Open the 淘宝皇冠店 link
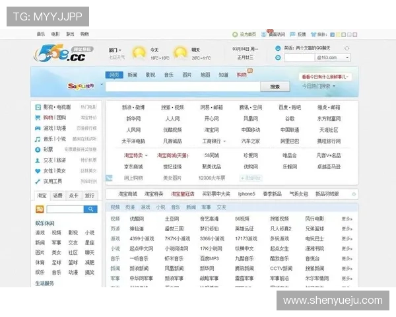The height and width of the screenshot is (317, 396). click(x=183, y=194)
